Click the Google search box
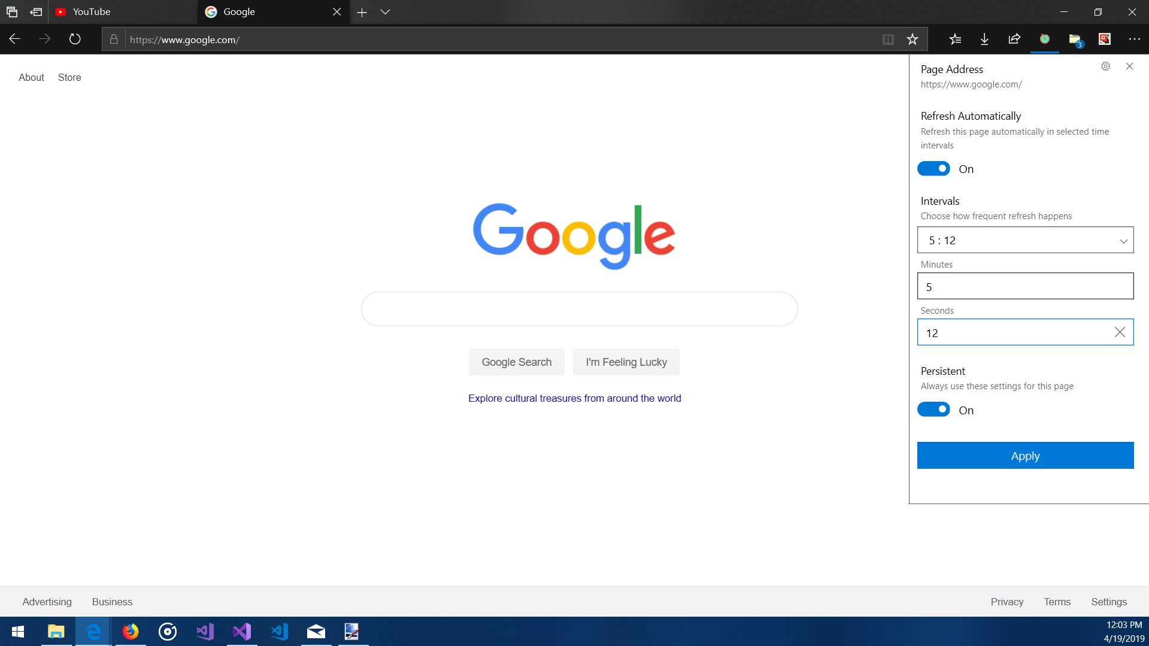The width and height of the screenshot is (1149, 646). [579, 309]
